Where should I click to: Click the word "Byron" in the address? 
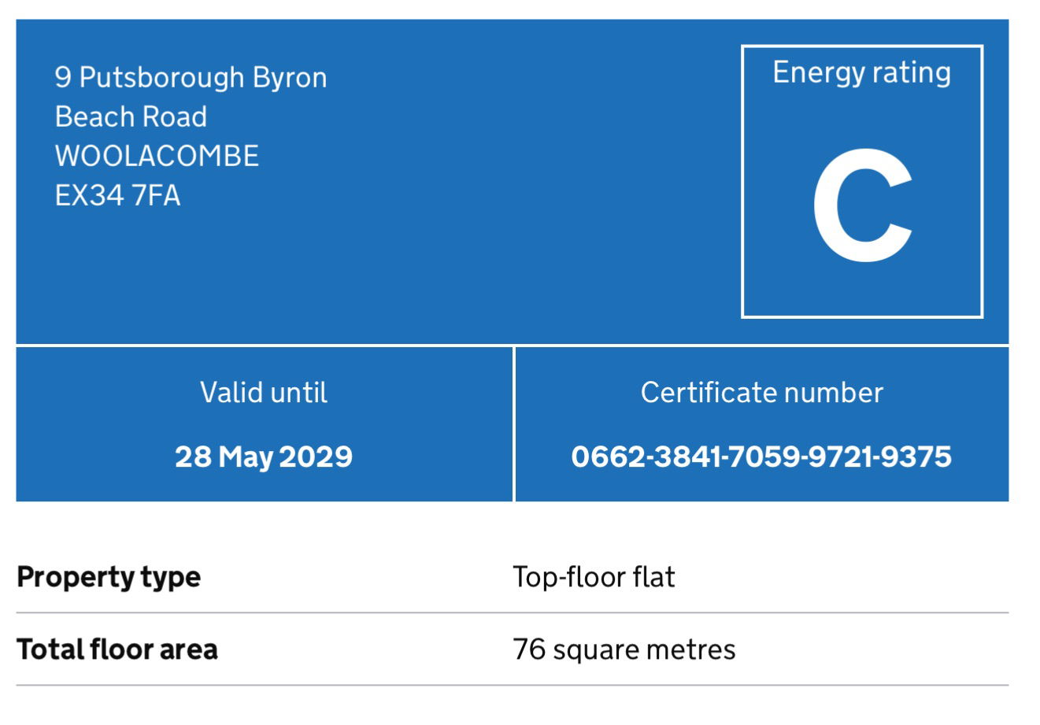[x=290, y=78]
